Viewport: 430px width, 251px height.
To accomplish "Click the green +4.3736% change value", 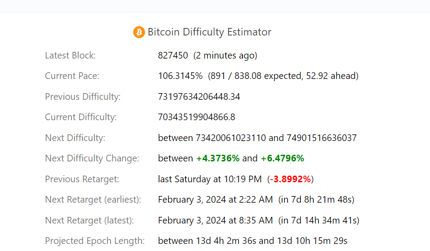I will coord(218,158).
